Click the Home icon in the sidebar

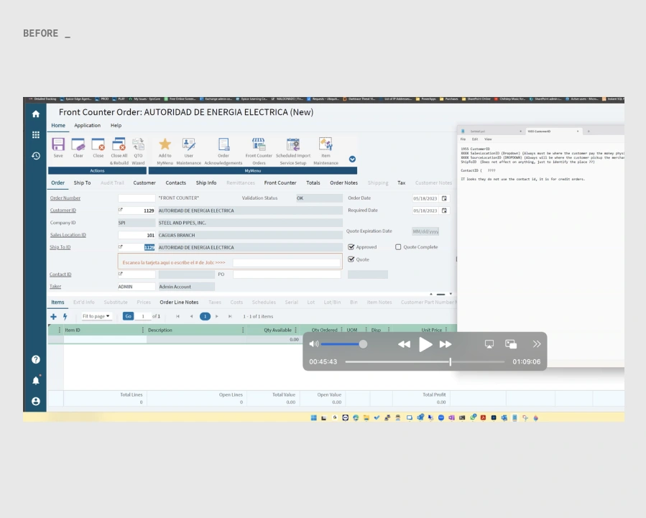click(36, 114)
